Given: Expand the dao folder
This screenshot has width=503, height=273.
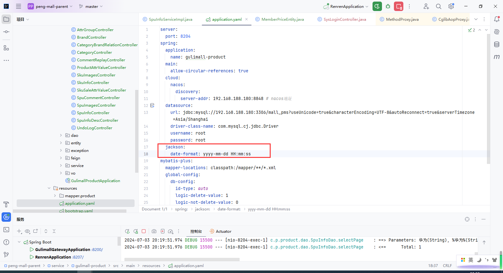Looking at the screenshot, I should (61, 135).
